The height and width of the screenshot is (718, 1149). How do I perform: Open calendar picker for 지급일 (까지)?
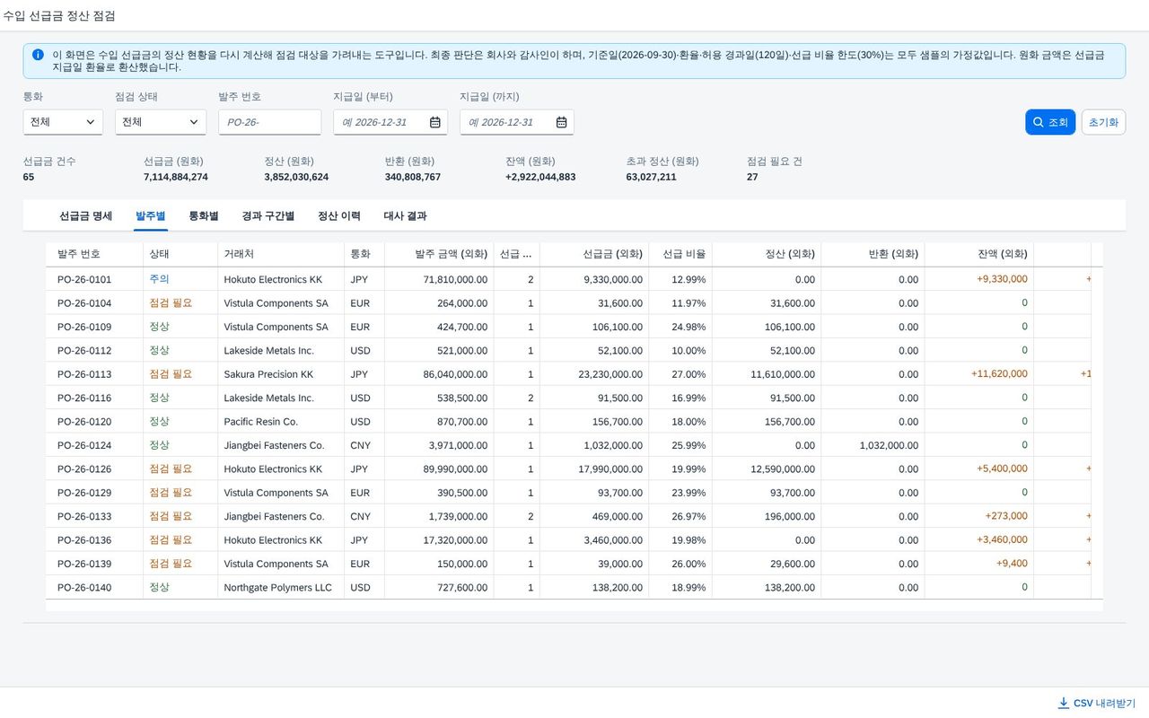coord(562,122)
